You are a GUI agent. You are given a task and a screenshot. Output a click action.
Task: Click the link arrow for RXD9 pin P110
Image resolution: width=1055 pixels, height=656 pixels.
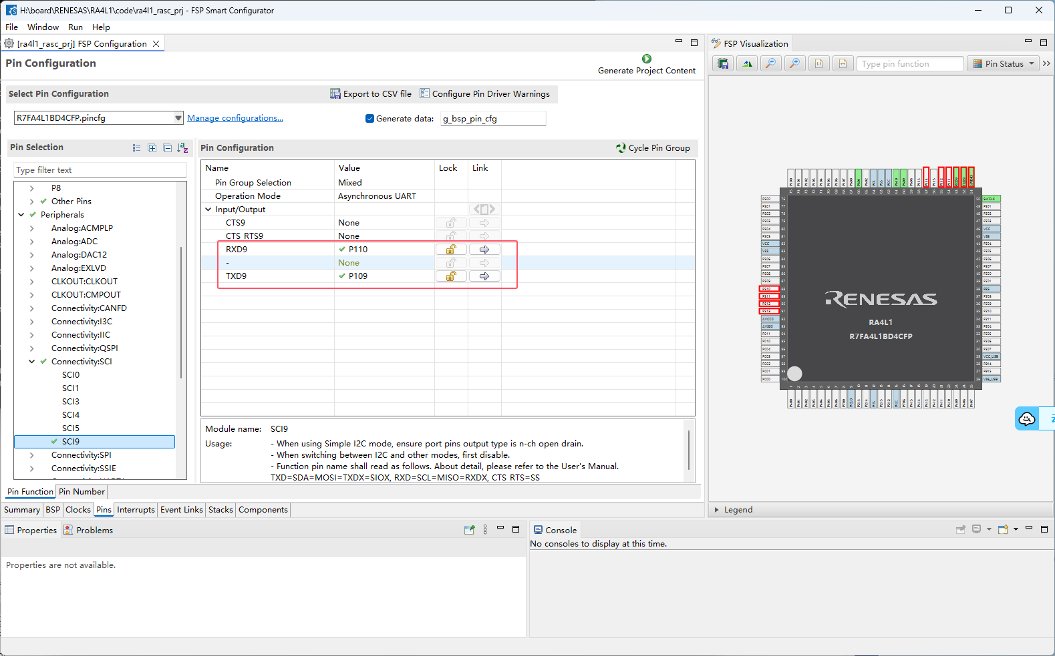pyautogui.click(x=484, y=250)
